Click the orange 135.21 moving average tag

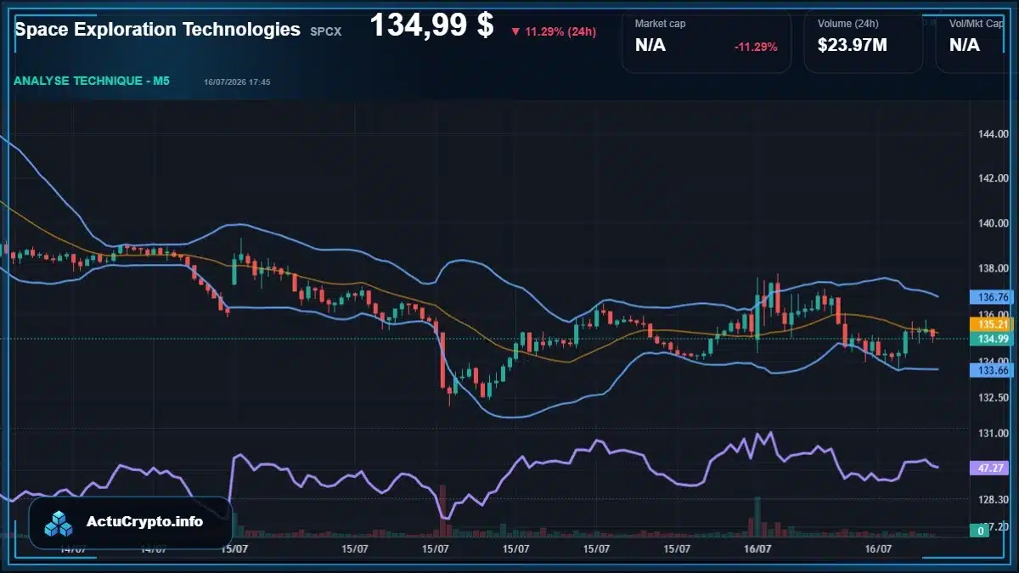pos(993,324)
